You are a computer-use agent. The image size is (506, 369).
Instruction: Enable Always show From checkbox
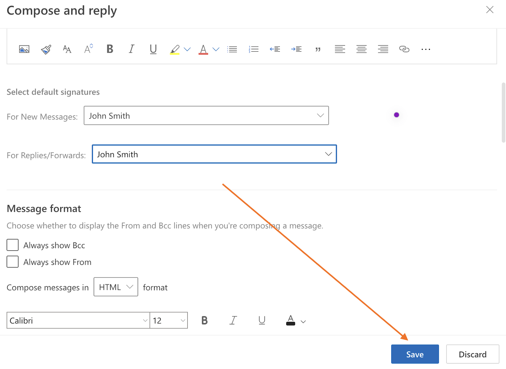[x=12, y=262]
